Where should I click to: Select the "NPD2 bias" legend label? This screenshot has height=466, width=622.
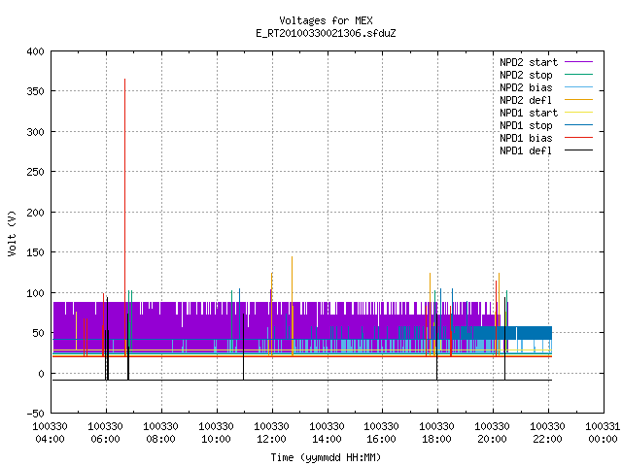[x=526, y=87]
